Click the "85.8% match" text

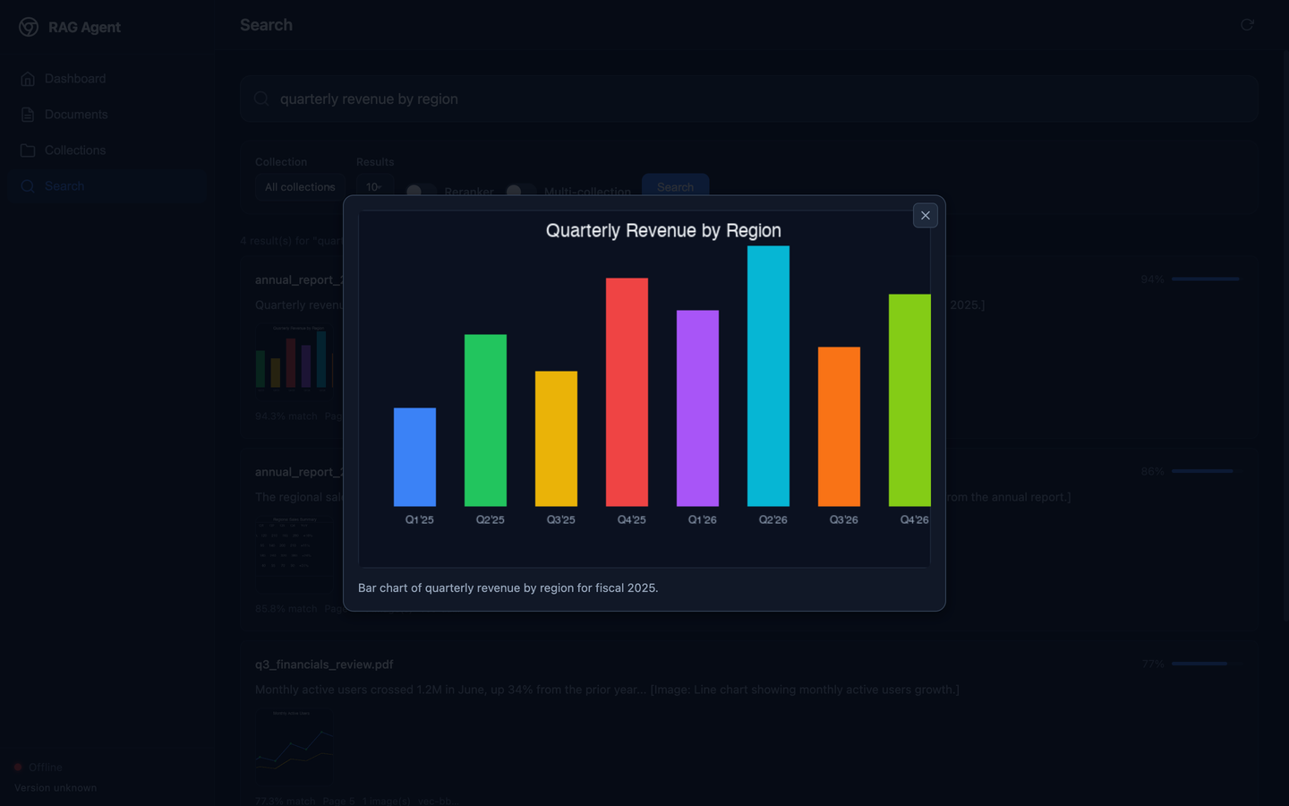tap(286, 609)
